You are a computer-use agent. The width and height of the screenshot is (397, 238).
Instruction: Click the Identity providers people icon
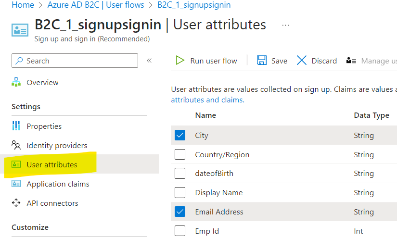(x=16, y=145)
